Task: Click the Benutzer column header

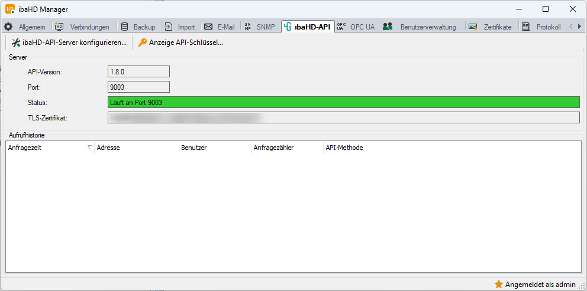Action: (215, 148)
